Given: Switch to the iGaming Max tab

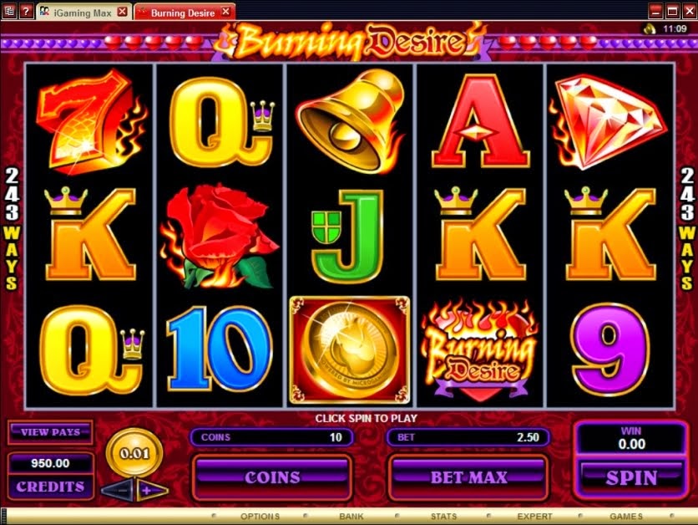Looking at the screenshot, I should coord(83,13).
